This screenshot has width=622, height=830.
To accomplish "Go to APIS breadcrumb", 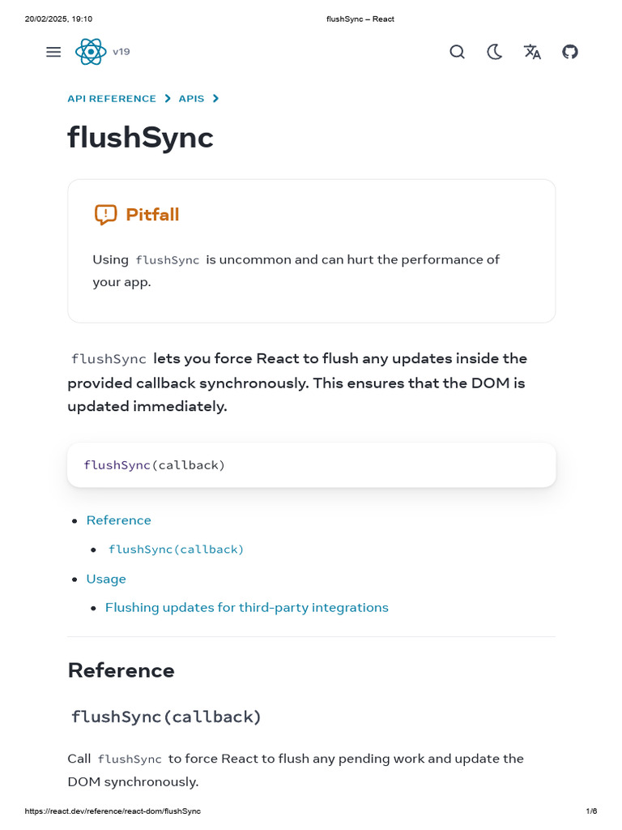I will (191, 99).
